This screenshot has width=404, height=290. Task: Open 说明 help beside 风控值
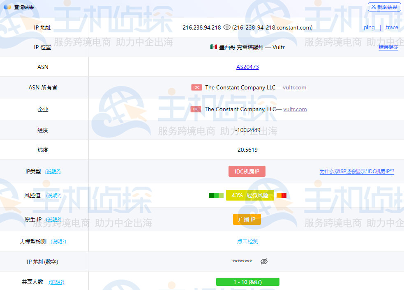point(54,196)
